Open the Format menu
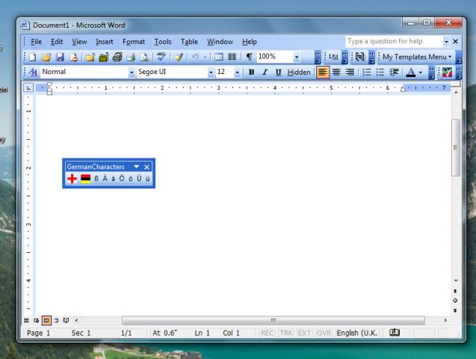This screenshot has width=476, height=359. [134, 42]
